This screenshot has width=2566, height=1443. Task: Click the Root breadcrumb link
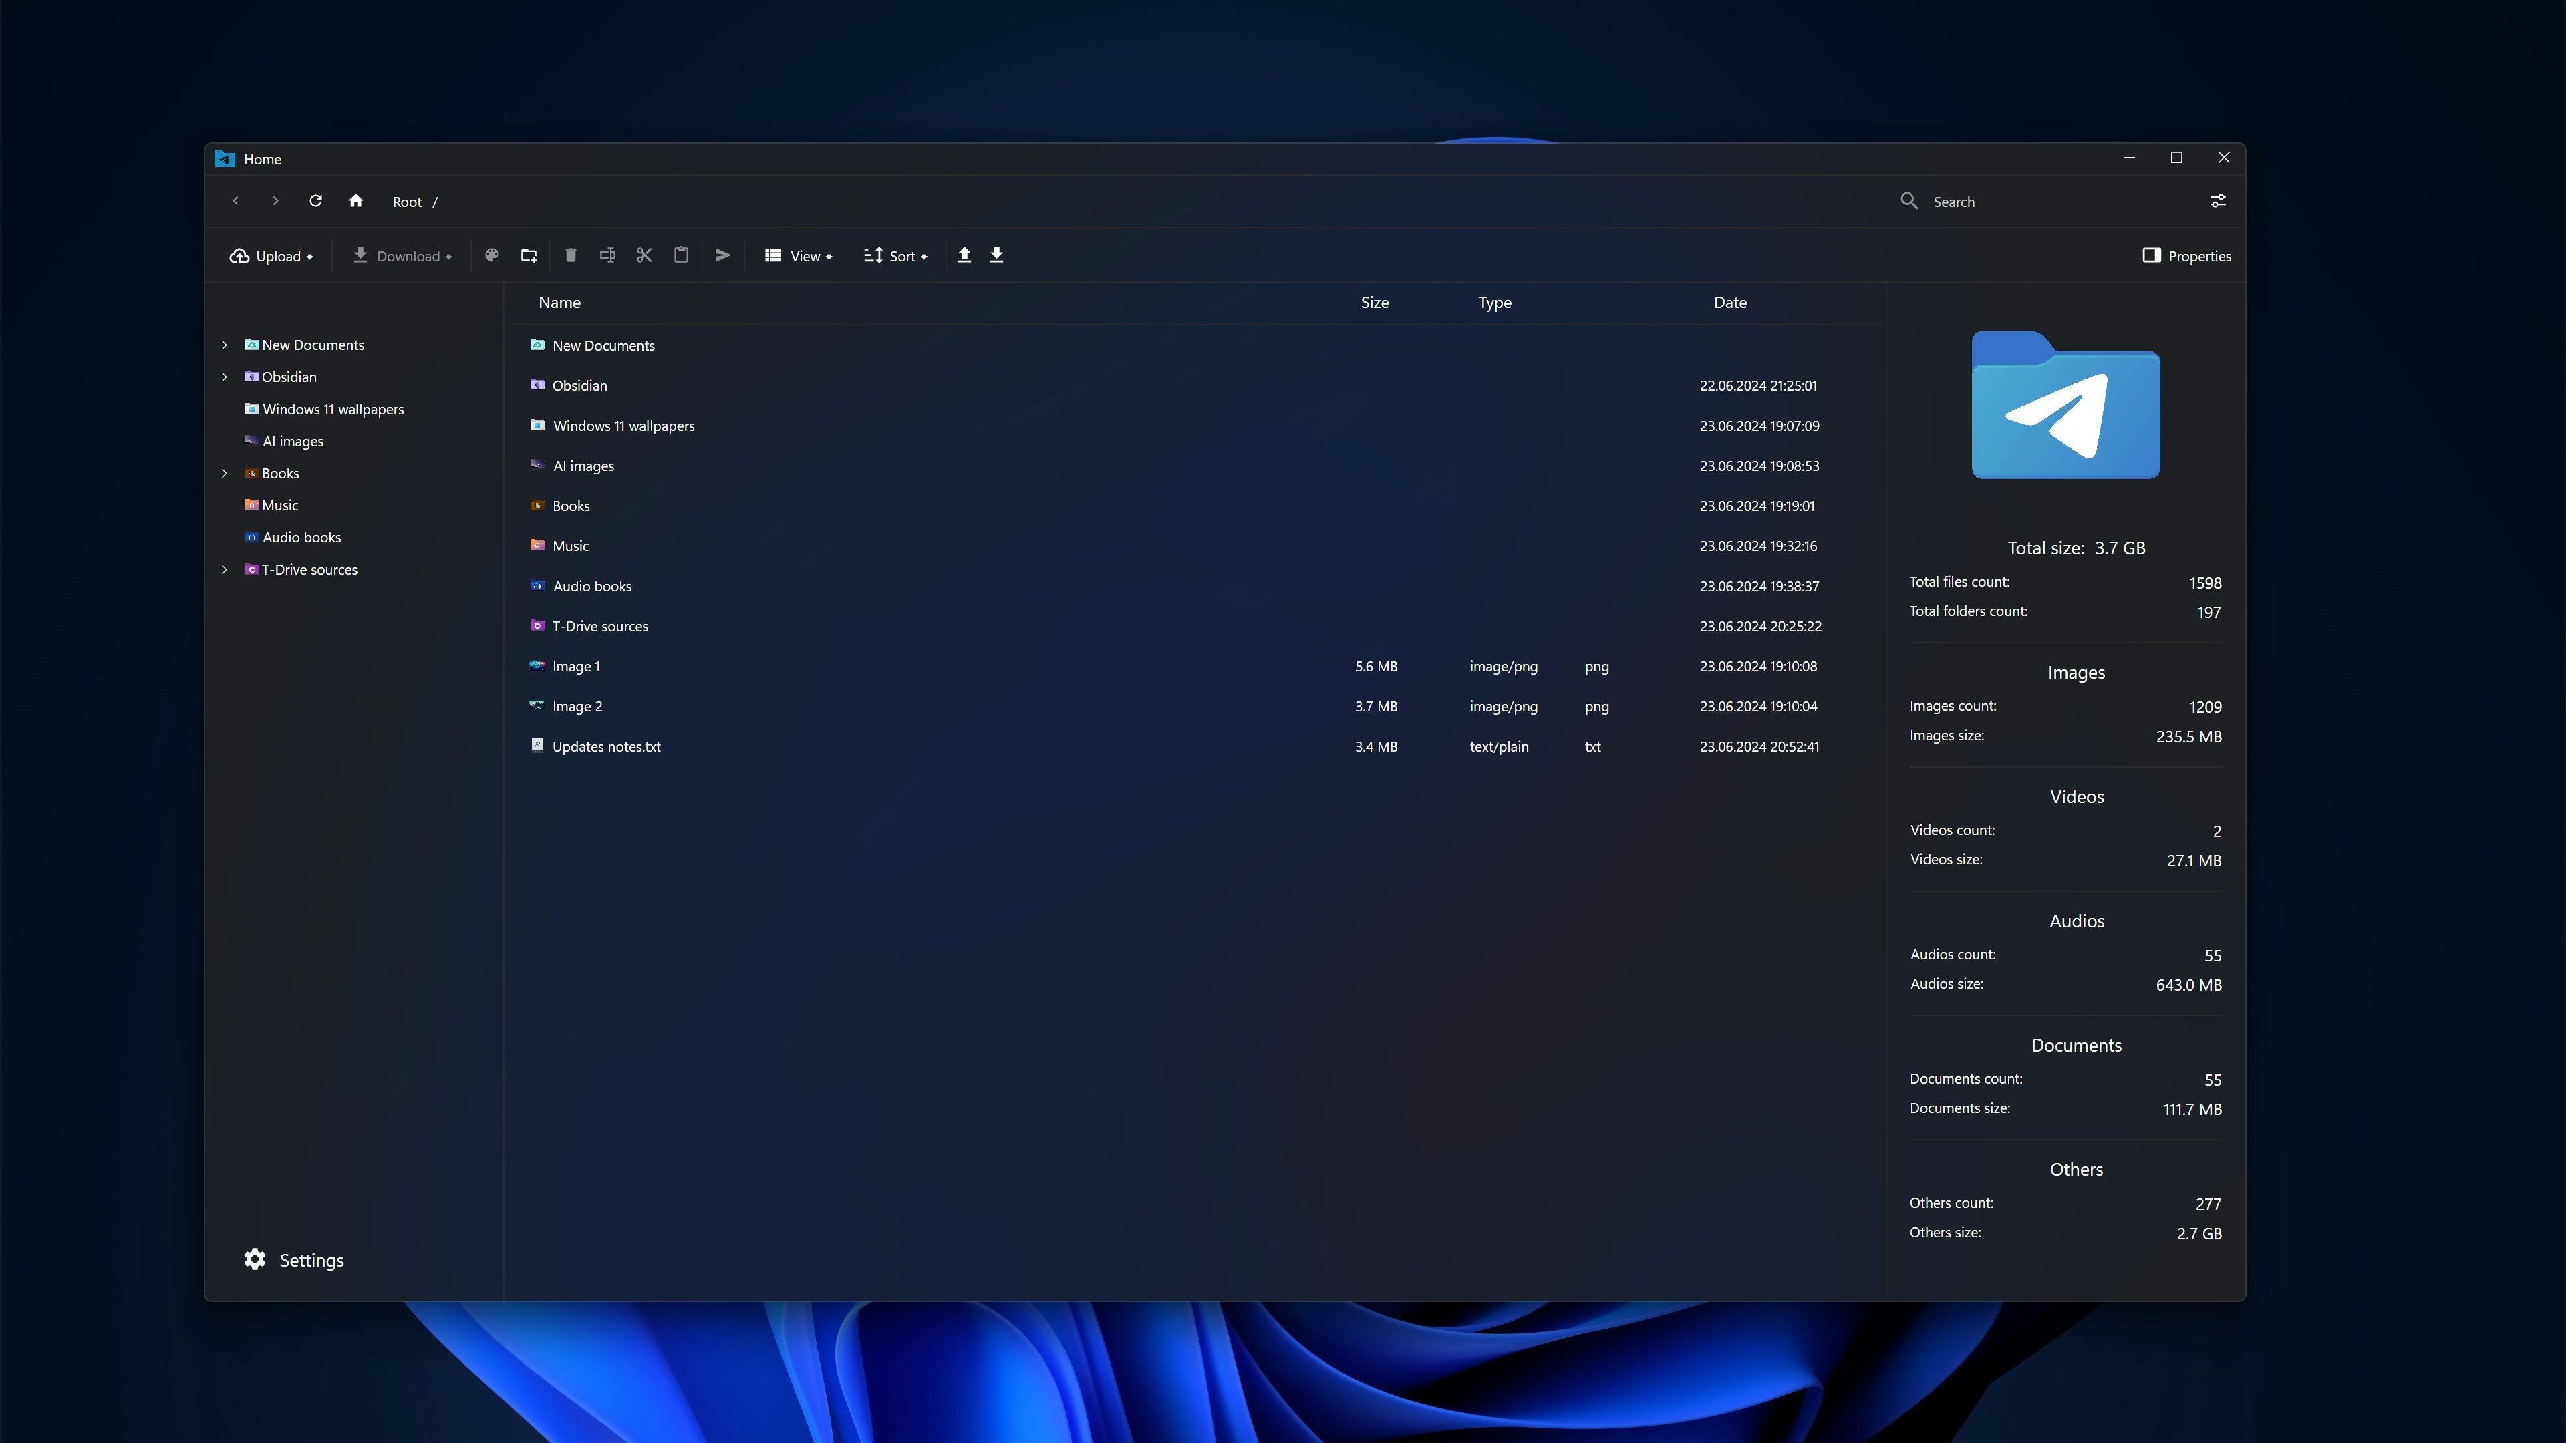coord(406,202)
